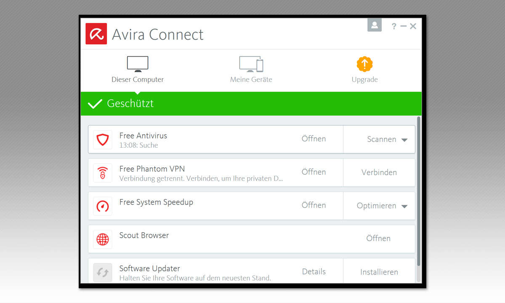Select the Dieser Computer monitor icon
This screenshot has height=303, width=505.
[x=138, y=64]
